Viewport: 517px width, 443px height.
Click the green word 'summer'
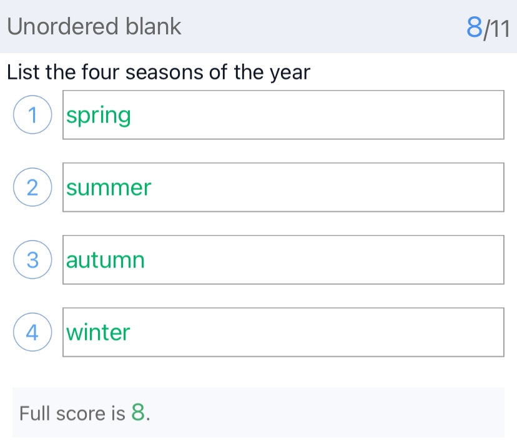coord(109,188)
